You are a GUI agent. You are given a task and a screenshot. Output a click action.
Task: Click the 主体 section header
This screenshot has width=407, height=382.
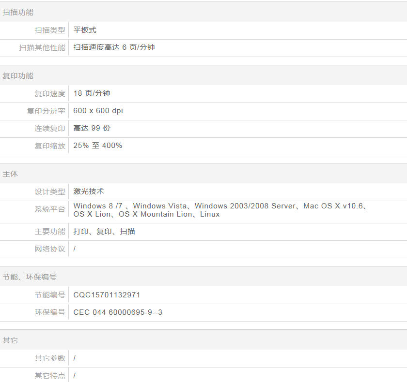(x=10, y=174)
